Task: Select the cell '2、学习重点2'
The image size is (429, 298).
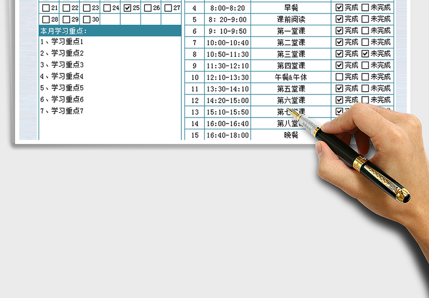Action: (x=110, y=53)
